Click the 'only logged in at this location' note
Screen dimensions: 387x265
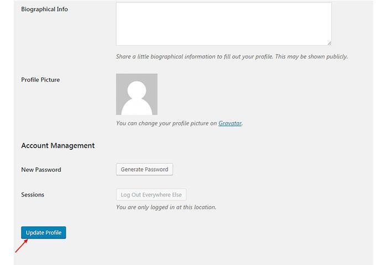[x=166, y=207]
